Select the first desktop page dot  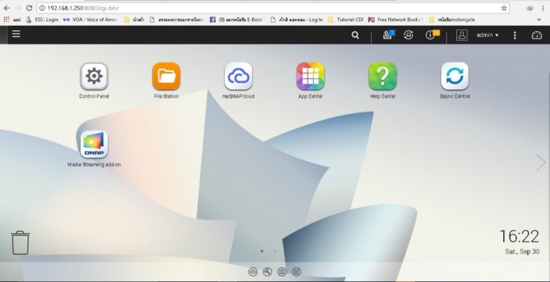[262, 251]
